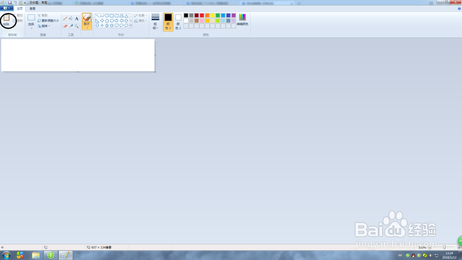Click Resize (重新调整大小) button
462x260 pixels.
point(48,21)
